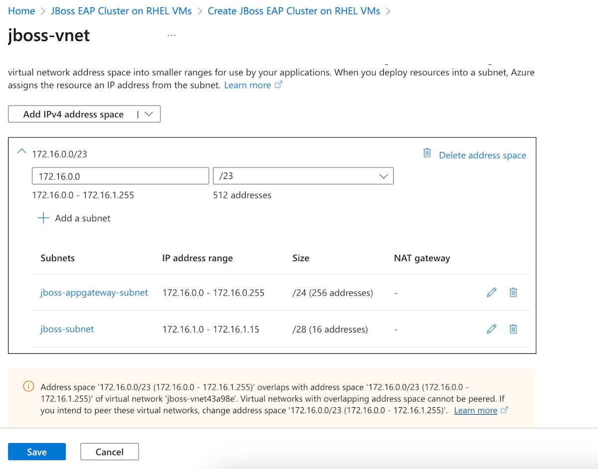The height and width of the screenshot is (469, 598).
Task: Open JBoss EAP Cluster on RHEL VMs breadcrumb
Action: 121,11
